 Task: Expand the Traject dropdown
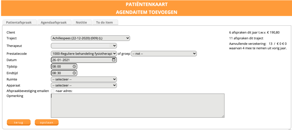[90, 38]
